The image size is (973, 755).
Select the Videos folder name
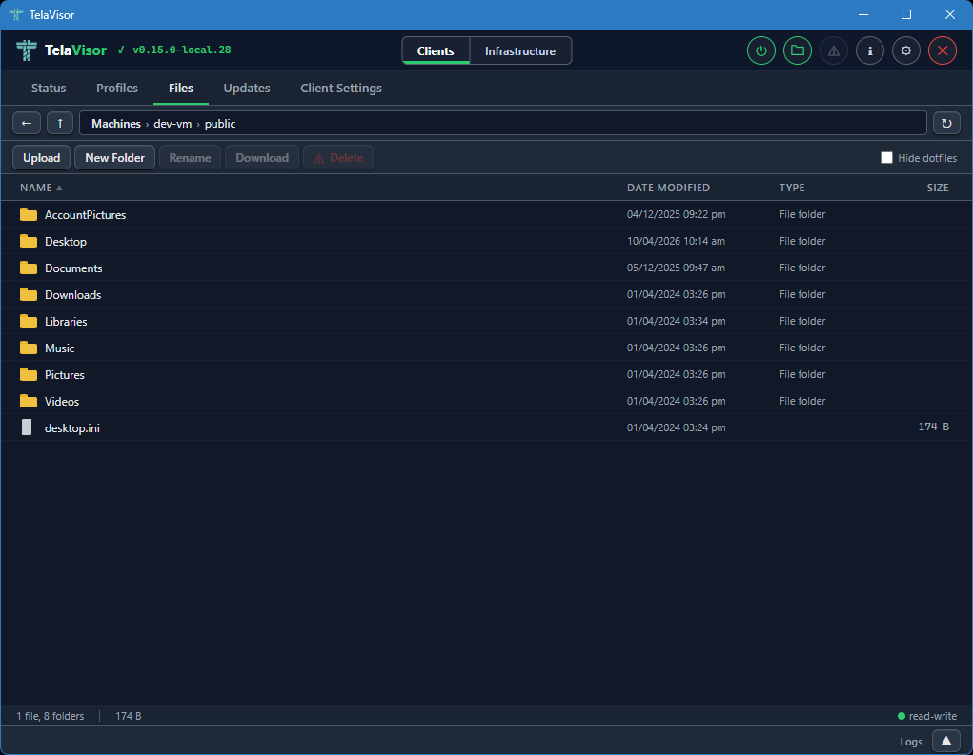[x=62, y=401]
